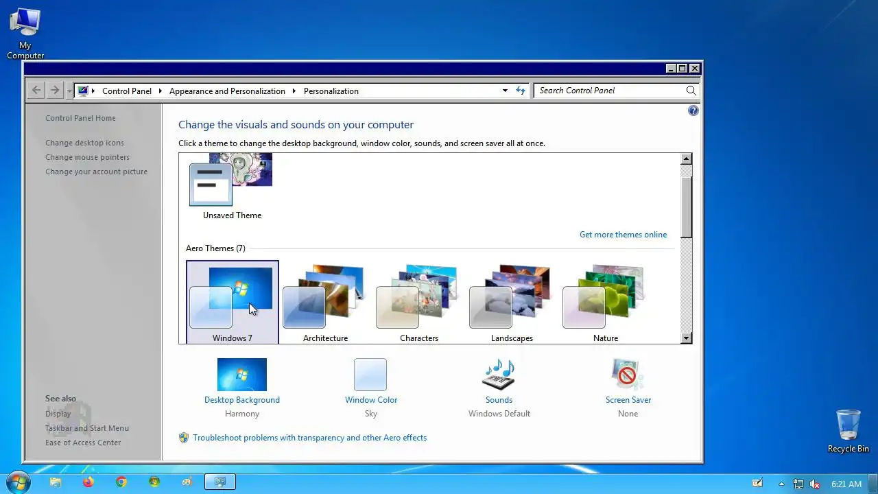Open the Window Color swatch
Screen dimensions: 878x494
pos(370,375)
